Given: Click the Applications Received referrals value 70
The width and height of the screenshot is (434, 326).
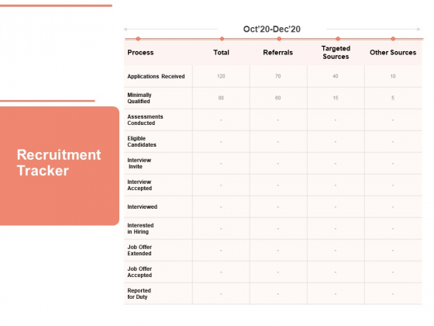Looking at the screenshot, I should pyautogui.click(x=278, y=76).
